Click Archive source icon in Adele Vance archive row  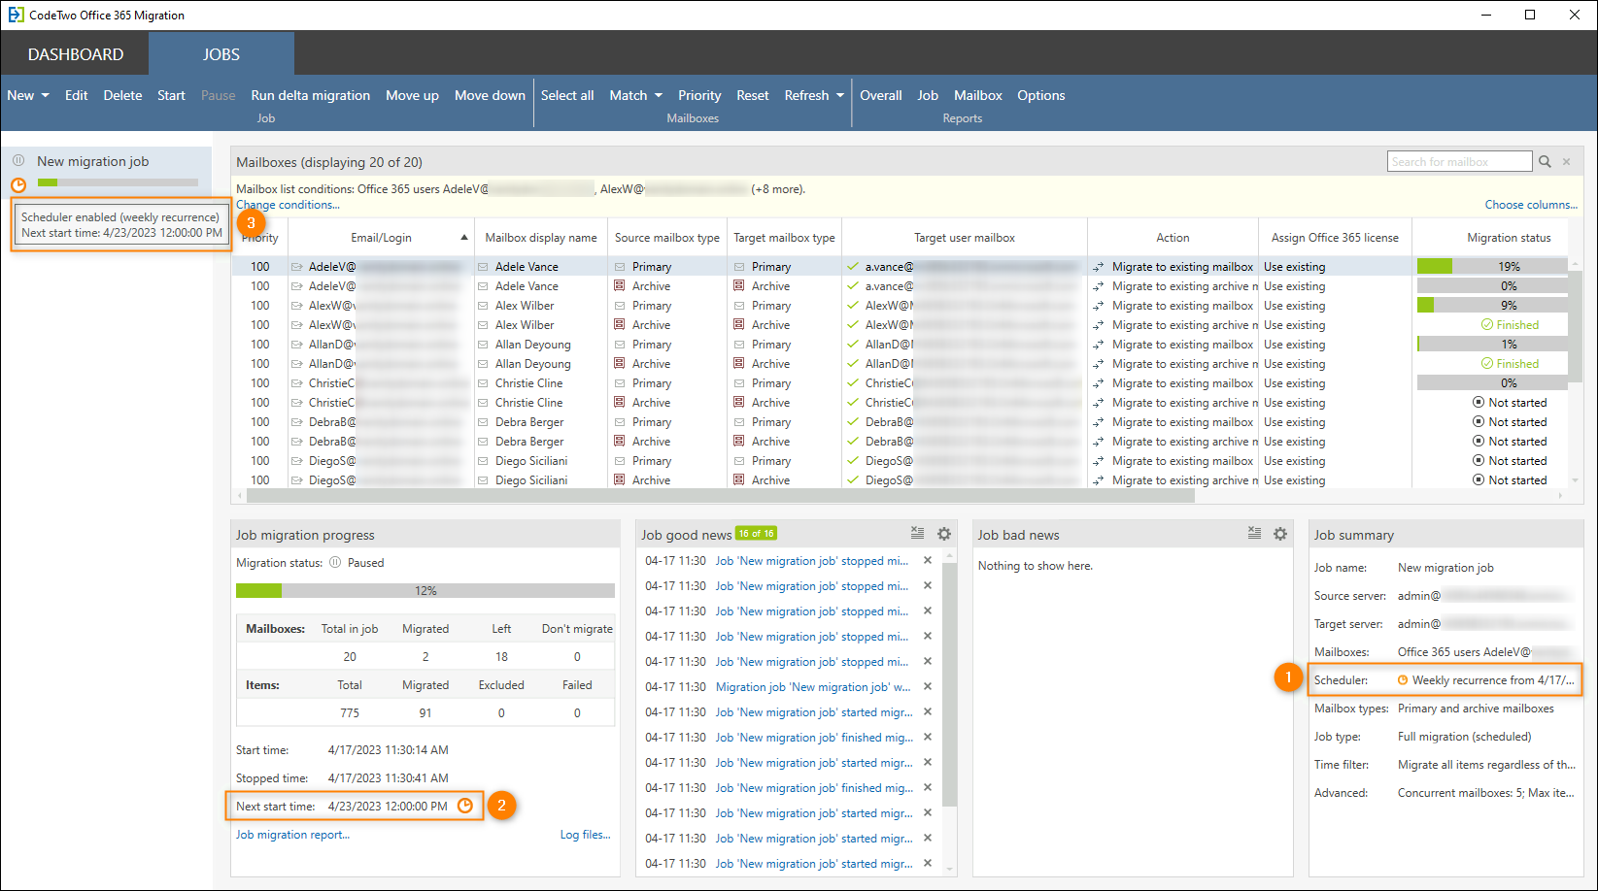coord(620,286)
